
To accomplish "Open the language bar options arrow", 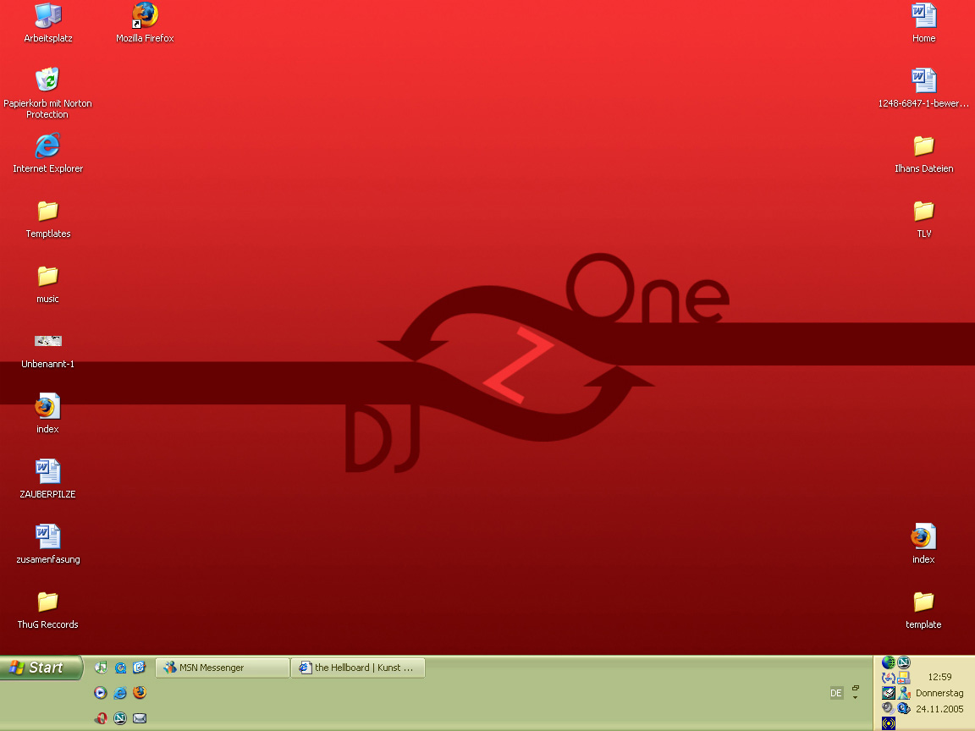I will pyautogui.click(x=855, y=697).
